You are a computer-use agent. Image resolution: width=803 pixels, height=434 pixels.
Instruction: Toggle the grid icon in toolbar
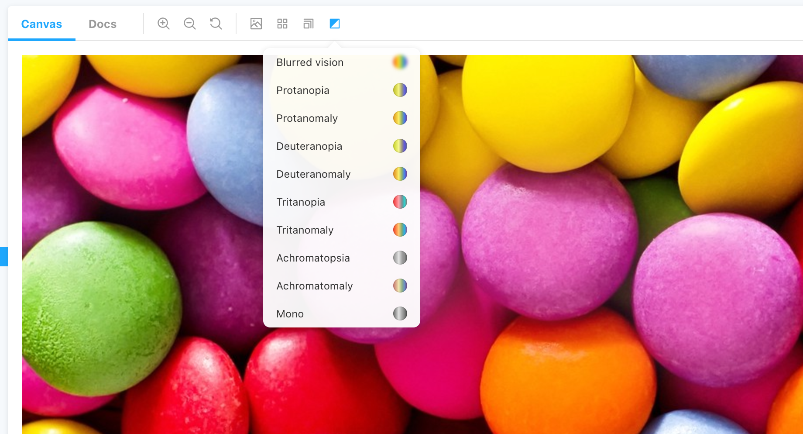[282, 24]
